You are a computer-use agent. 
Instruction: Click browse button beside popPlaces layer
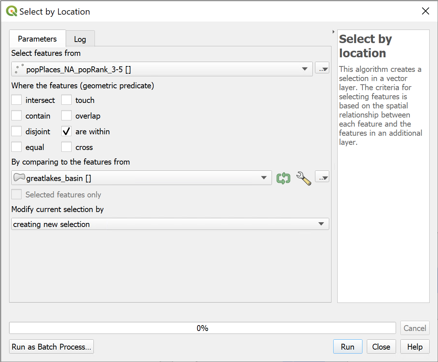click(322, 69)
